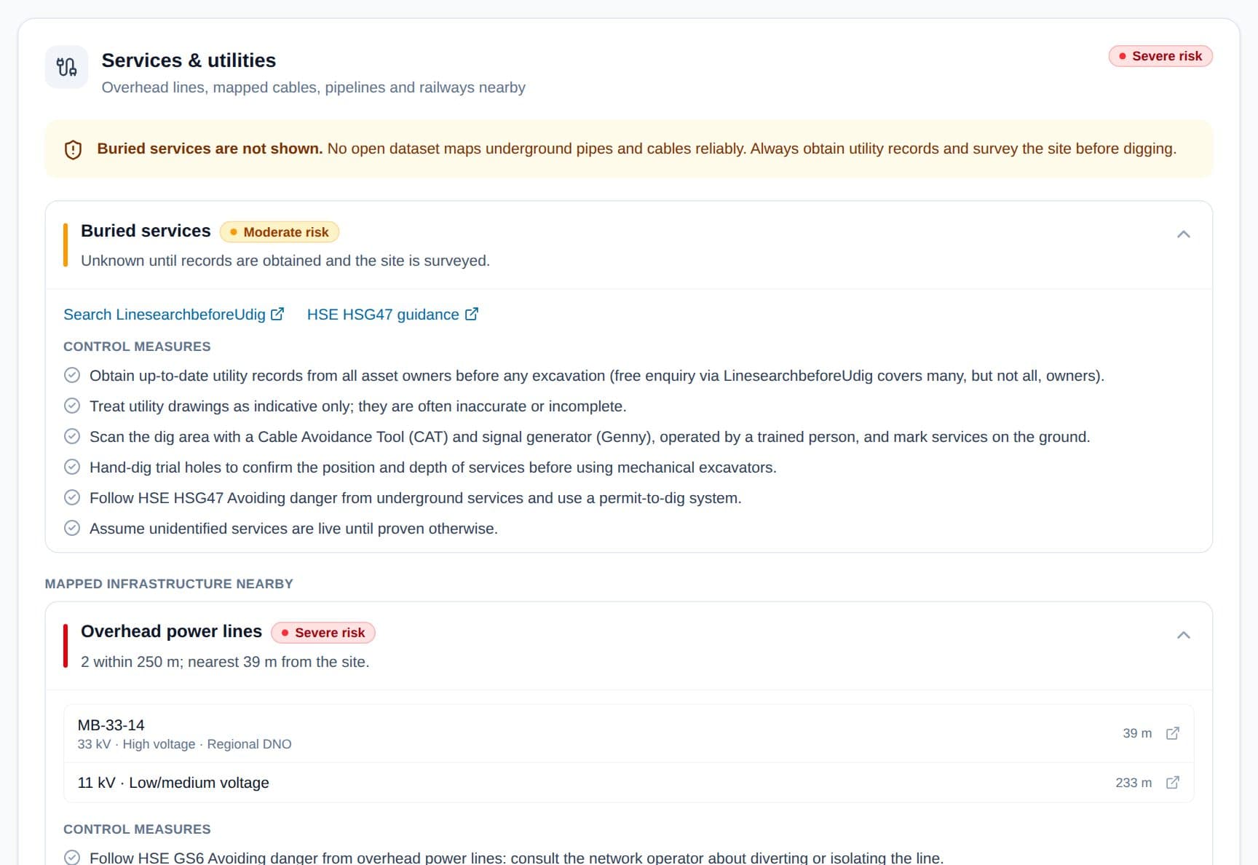Collapse the Overhead power lines section chevron
The image size is (1258, 865).
[x=1184, y=635]
